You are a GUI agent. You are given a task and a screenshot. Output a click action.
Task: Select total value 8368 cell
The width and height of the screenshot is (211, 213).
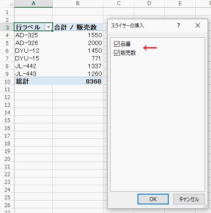[x=78, y=81]
